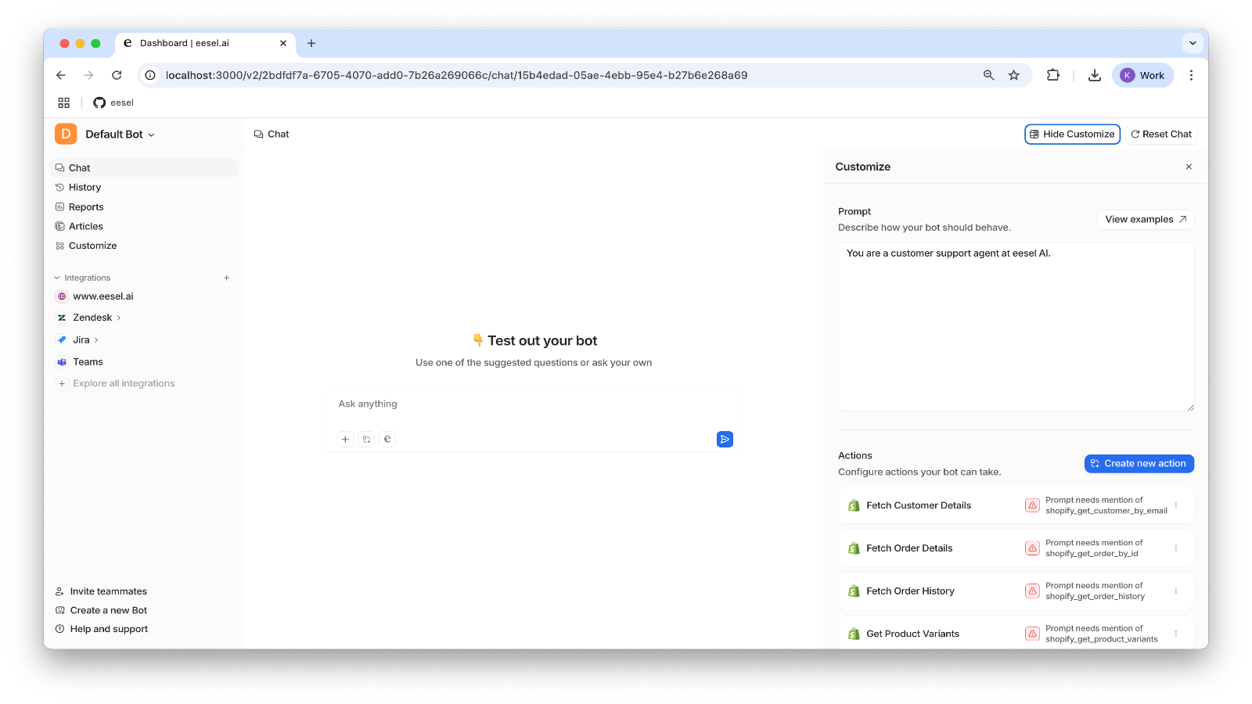Add integration with the plus icon

[x=227, y=278]
